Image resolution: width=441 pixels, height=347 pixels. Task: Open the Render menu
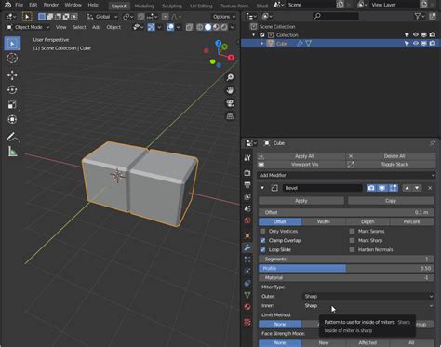(x=51, y=5)
